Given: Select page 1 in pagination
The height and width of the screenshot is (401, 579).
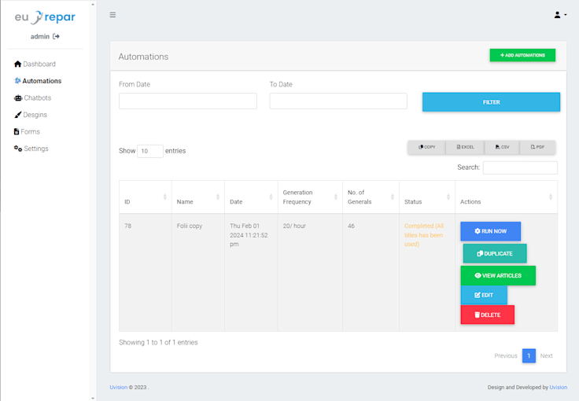Looking at the screenshot, I should (x=529, y=355).
